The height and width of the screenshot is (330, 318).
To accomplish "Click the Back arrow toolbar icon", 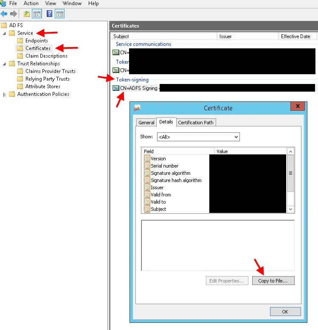I will pos(4,14).
